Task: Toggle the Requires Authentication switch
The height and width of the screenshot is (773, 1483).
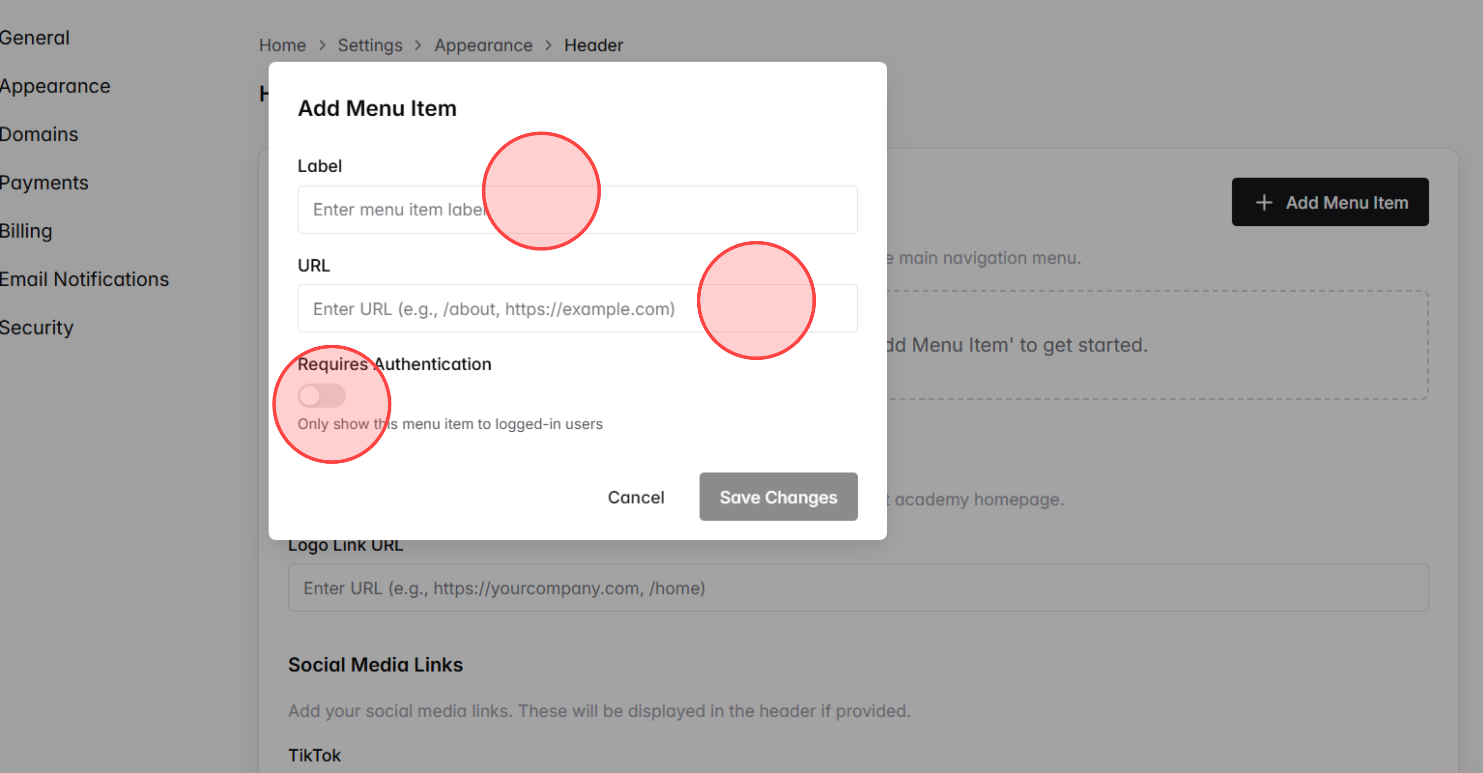Action: pyautogui.click(x=322, y=395)
